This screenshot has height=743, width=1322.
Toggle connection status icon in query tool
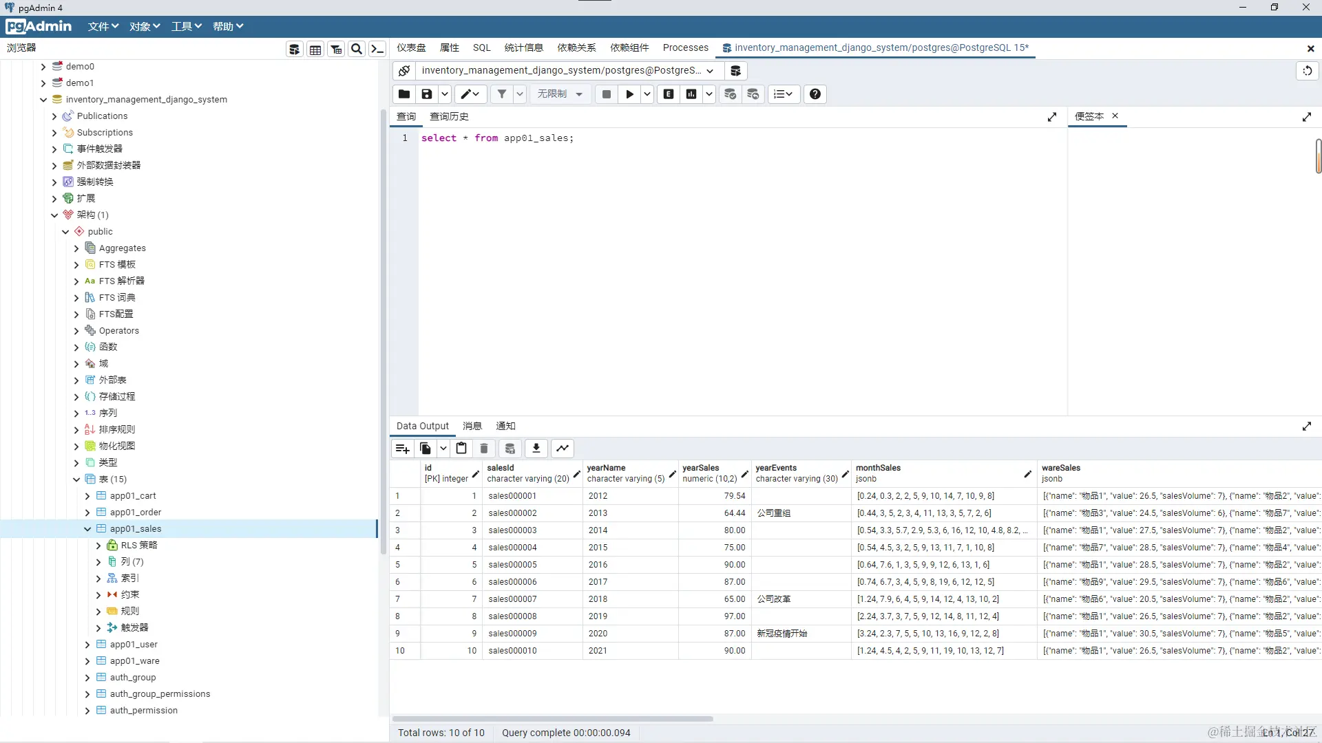[404, 71]
